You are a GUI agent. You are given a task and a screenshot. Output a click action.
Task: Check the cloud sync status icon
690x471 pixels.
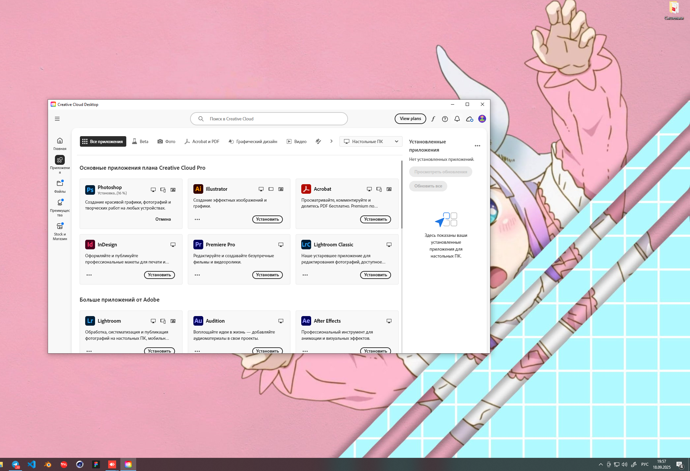(470, 119)
